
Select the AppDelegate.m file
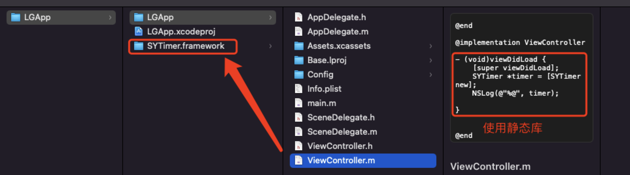coord(338,32)
